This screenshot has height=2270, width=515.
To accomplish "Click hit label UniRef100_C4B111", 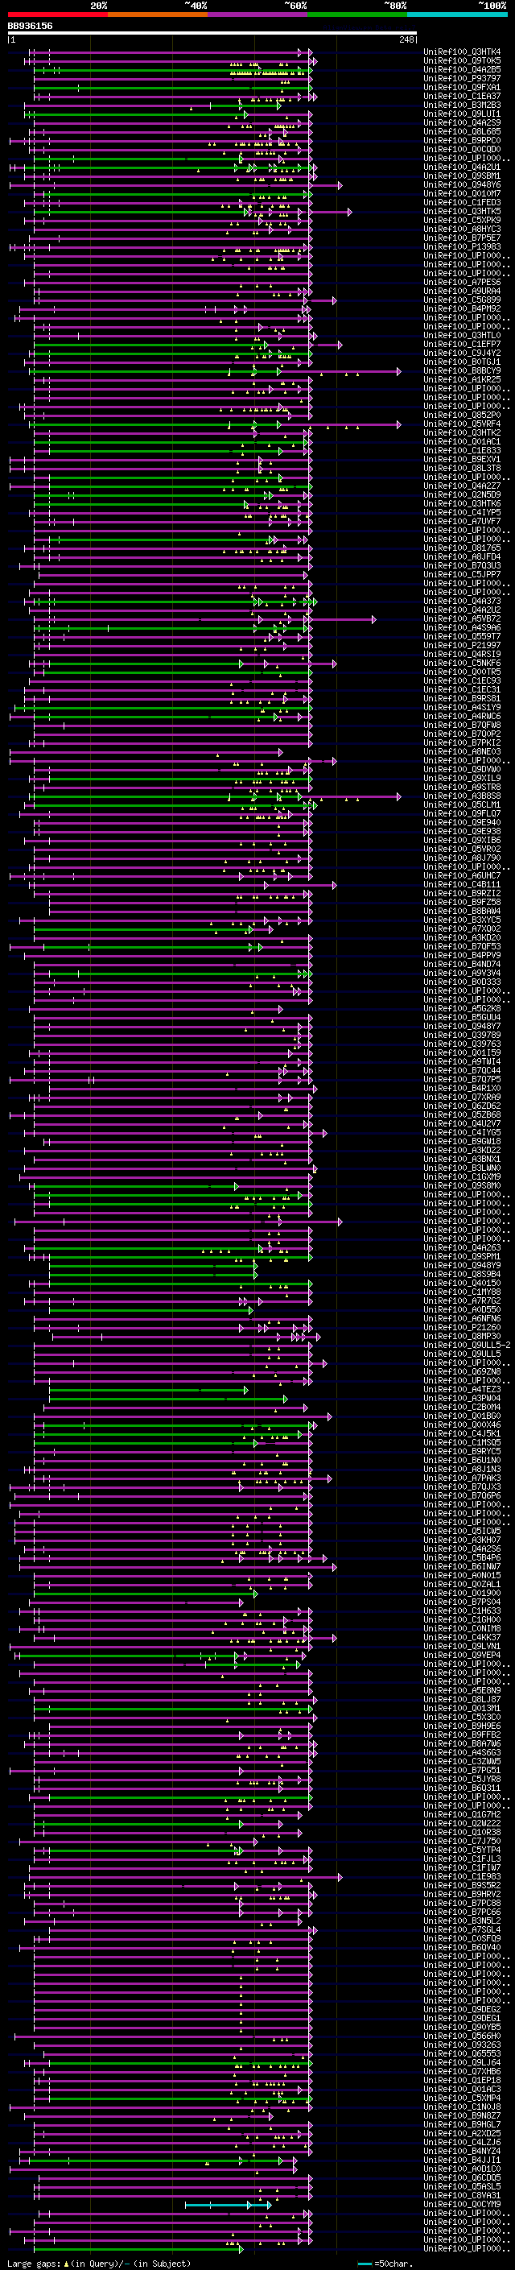I will coord(462,884).
